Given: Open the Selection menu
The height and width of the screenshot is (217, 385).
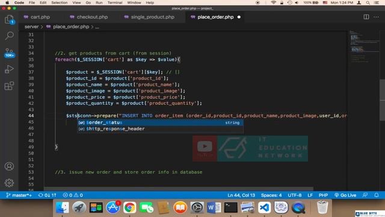Looking at the screenshot, I should tap(59, 2).
